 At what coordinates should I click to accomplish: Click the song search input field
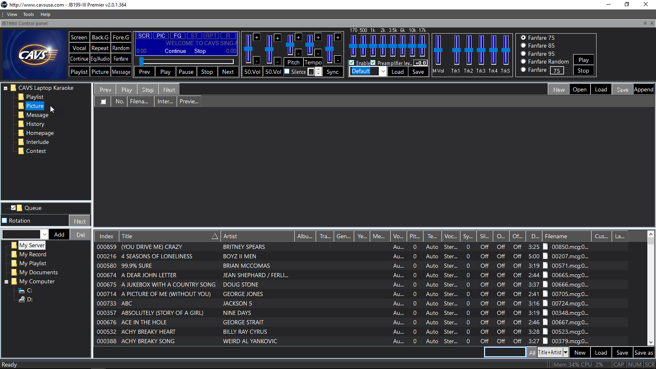point(505,352)
